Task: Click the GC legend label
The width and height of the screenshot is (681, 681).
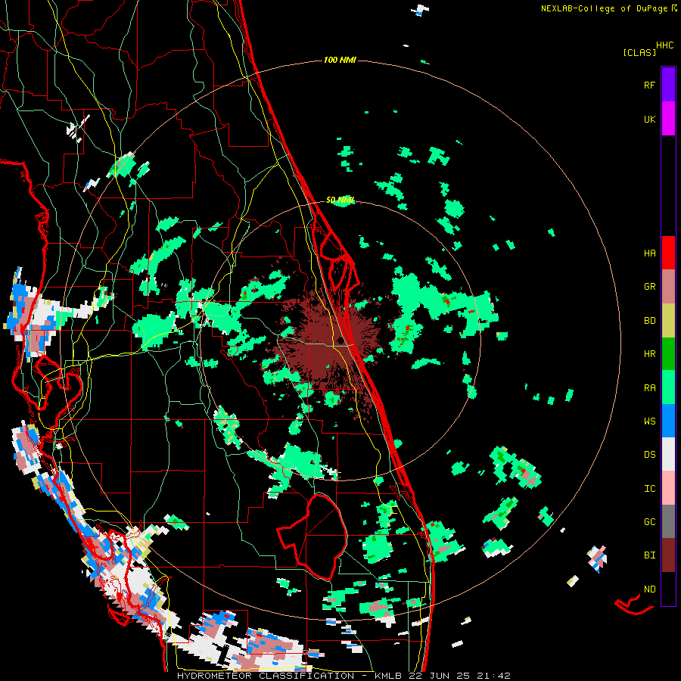Action: (x=649, y=522)
